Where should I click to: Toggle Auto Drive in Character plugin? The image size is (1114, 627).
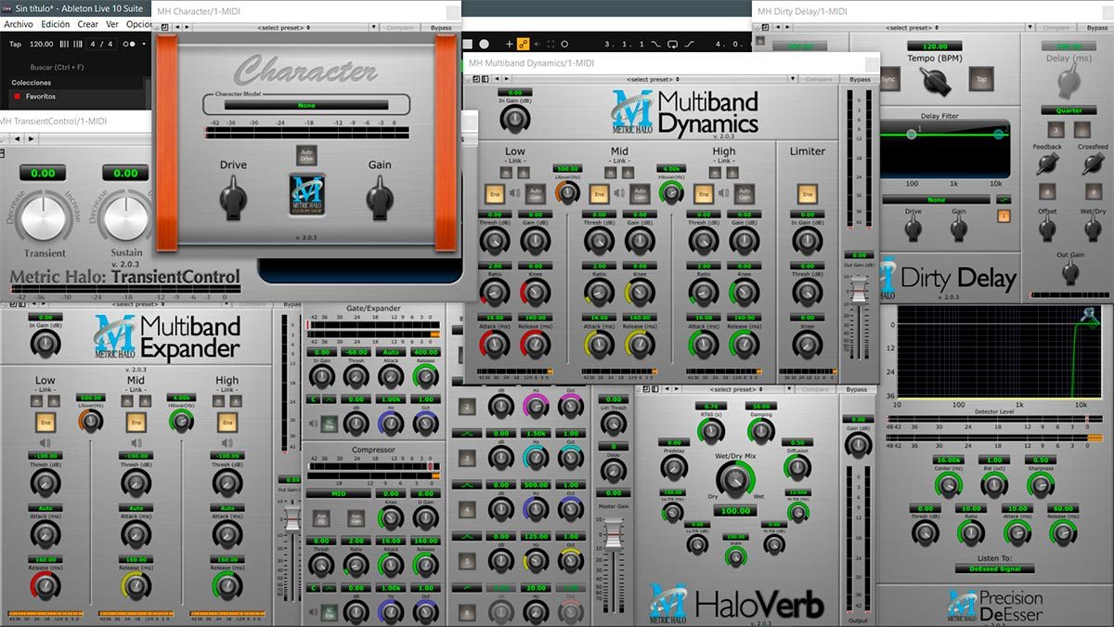tap(306, 154)
